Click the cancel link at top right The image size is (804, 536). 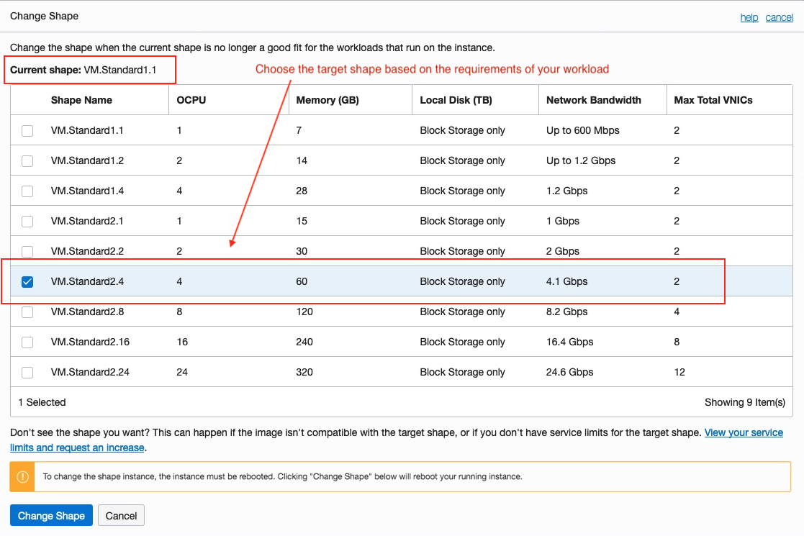[779, 17]
